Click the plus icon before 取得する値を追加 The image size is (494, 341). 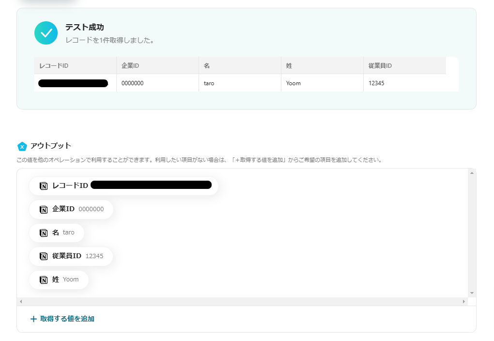point(33,319)
